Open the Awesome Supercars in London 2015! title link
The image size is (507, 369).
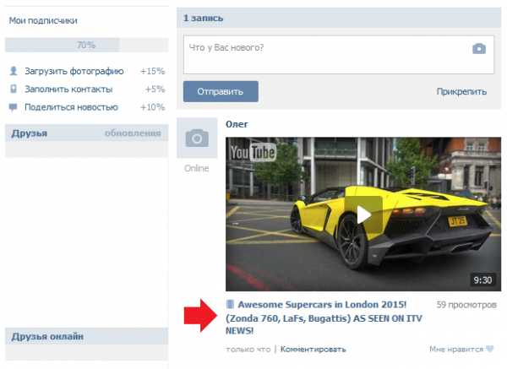324,317
